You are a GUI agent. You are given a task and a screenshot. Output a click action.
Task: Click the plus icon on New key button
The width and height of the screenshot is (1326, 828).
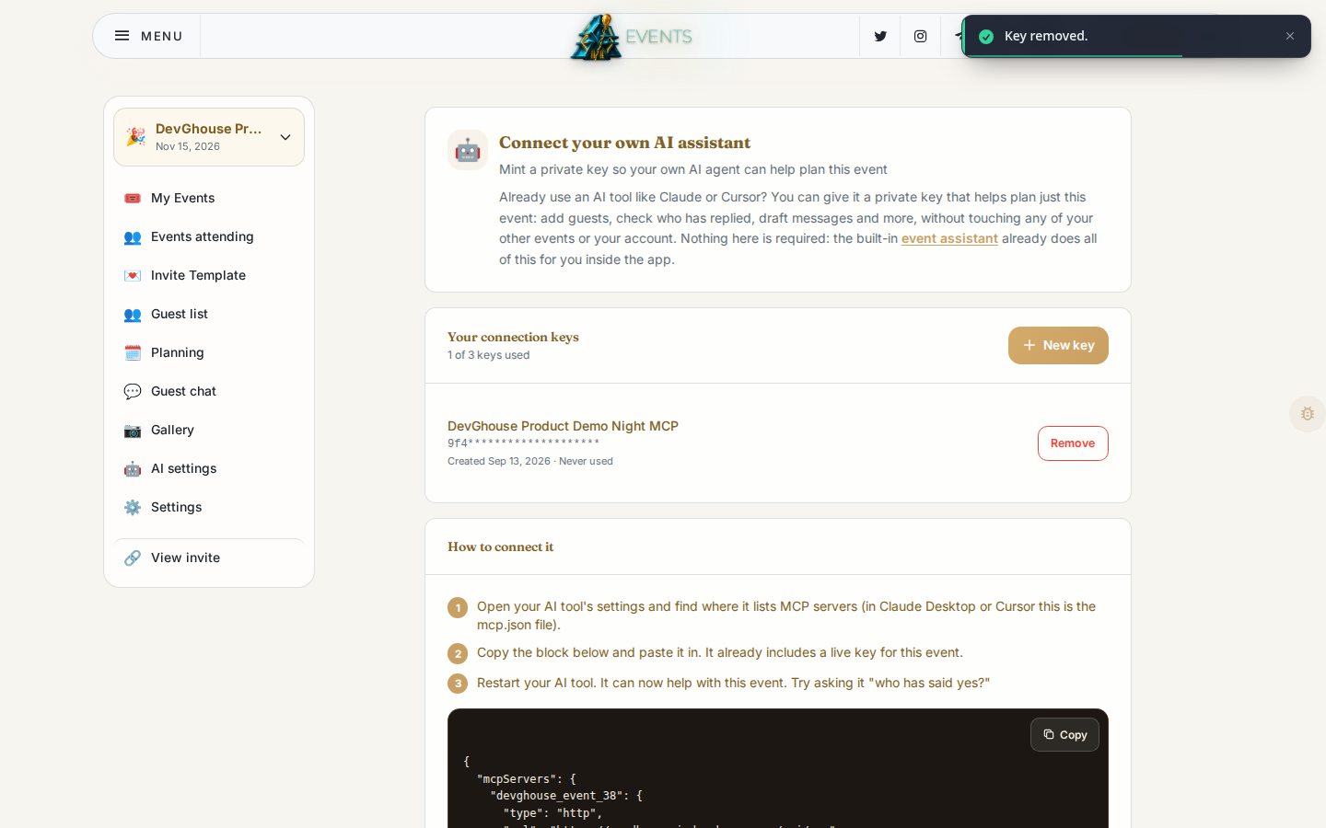tap(1029, 346)
